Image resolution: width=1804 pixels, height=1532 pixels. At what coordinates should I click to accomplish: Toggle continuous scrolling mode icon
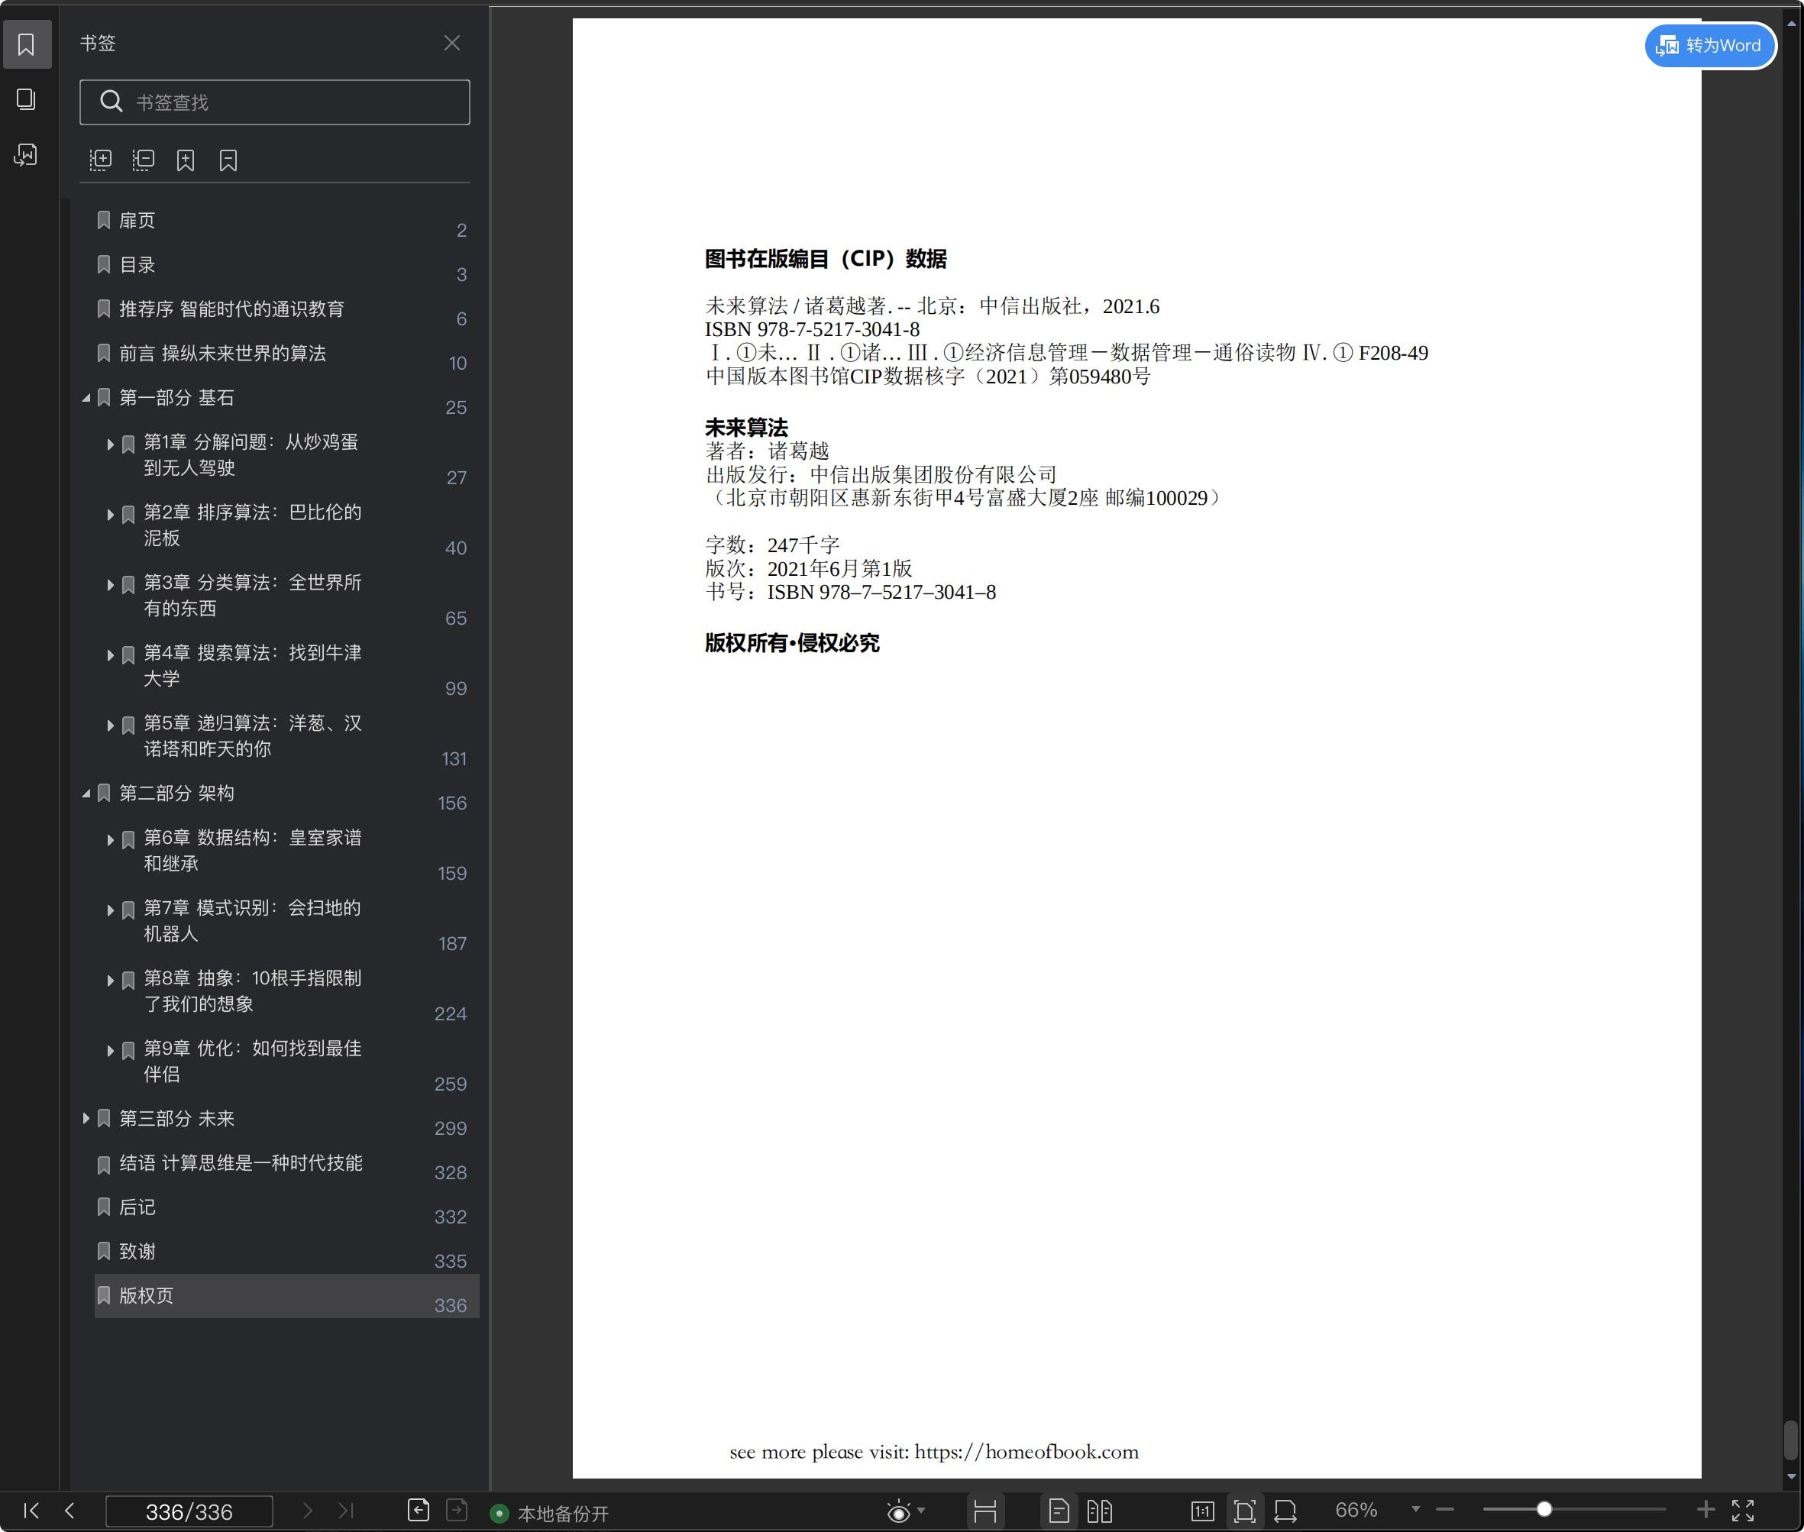(x=985, y=1511)
